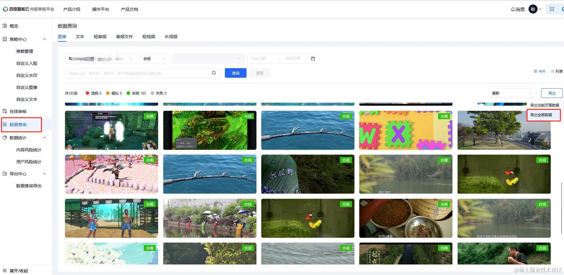Open the W X foam puzzle letters thumbnail

tap(406, 130)
